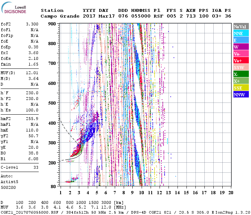Select the SSE yellow legend swatch

[x=241, y=88]
